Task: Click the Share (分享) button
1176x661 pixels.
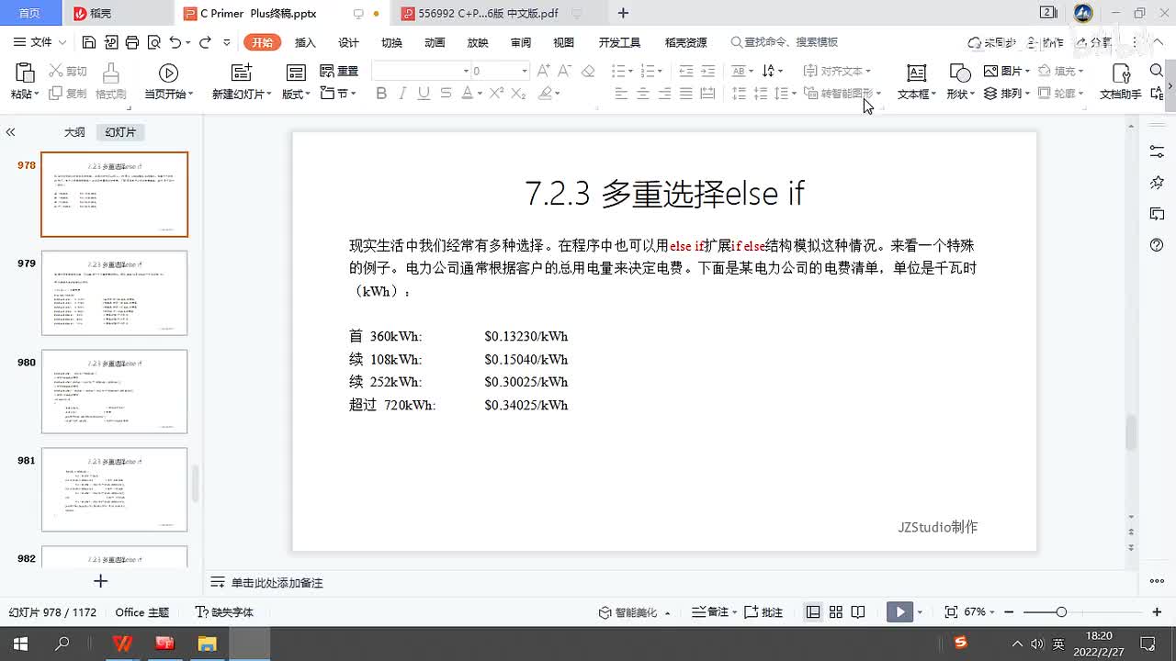Action: click(1093, 42)
